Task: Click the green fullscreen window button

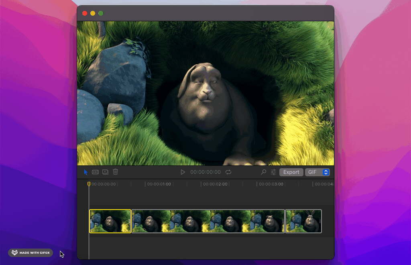Action: [101, 13]
